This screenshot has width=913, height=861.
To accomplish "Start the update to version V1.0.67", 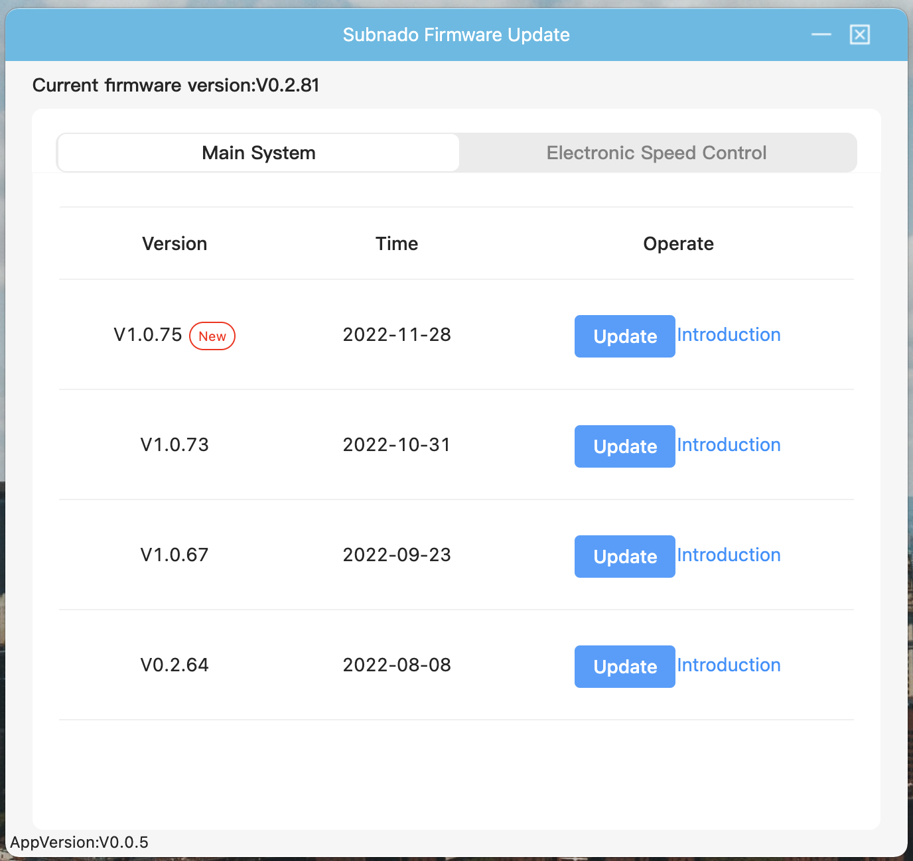I will 624,557.
